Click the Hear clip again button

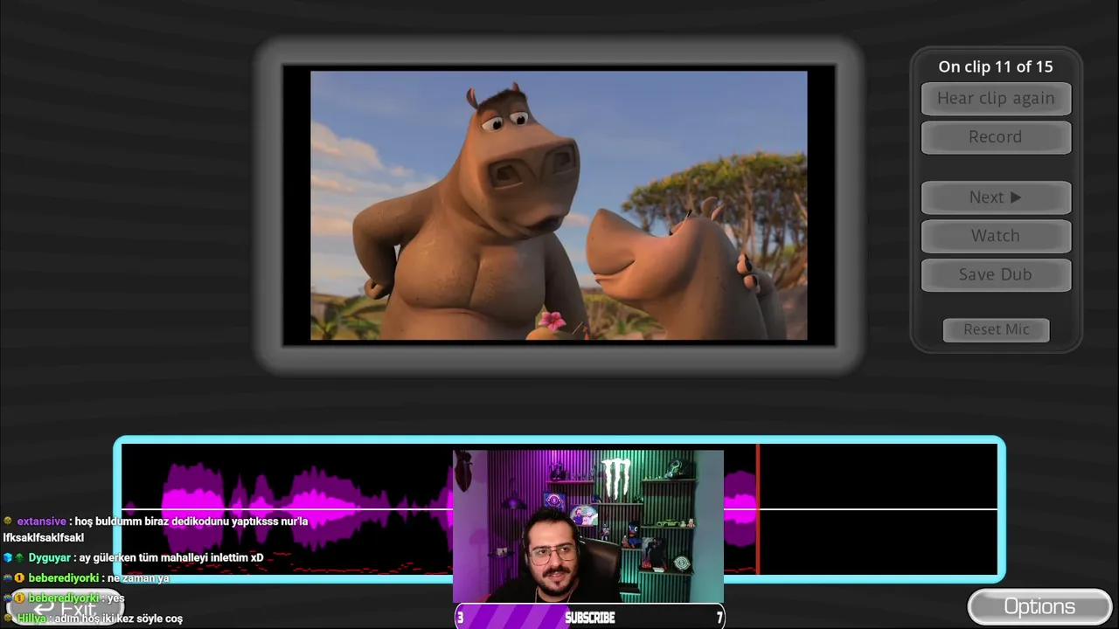point(996,99)
